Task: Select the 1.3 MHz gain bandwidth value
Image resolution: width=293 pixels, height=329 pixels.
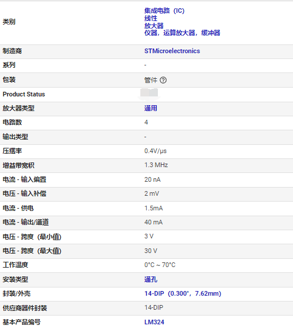Action: 156,165
